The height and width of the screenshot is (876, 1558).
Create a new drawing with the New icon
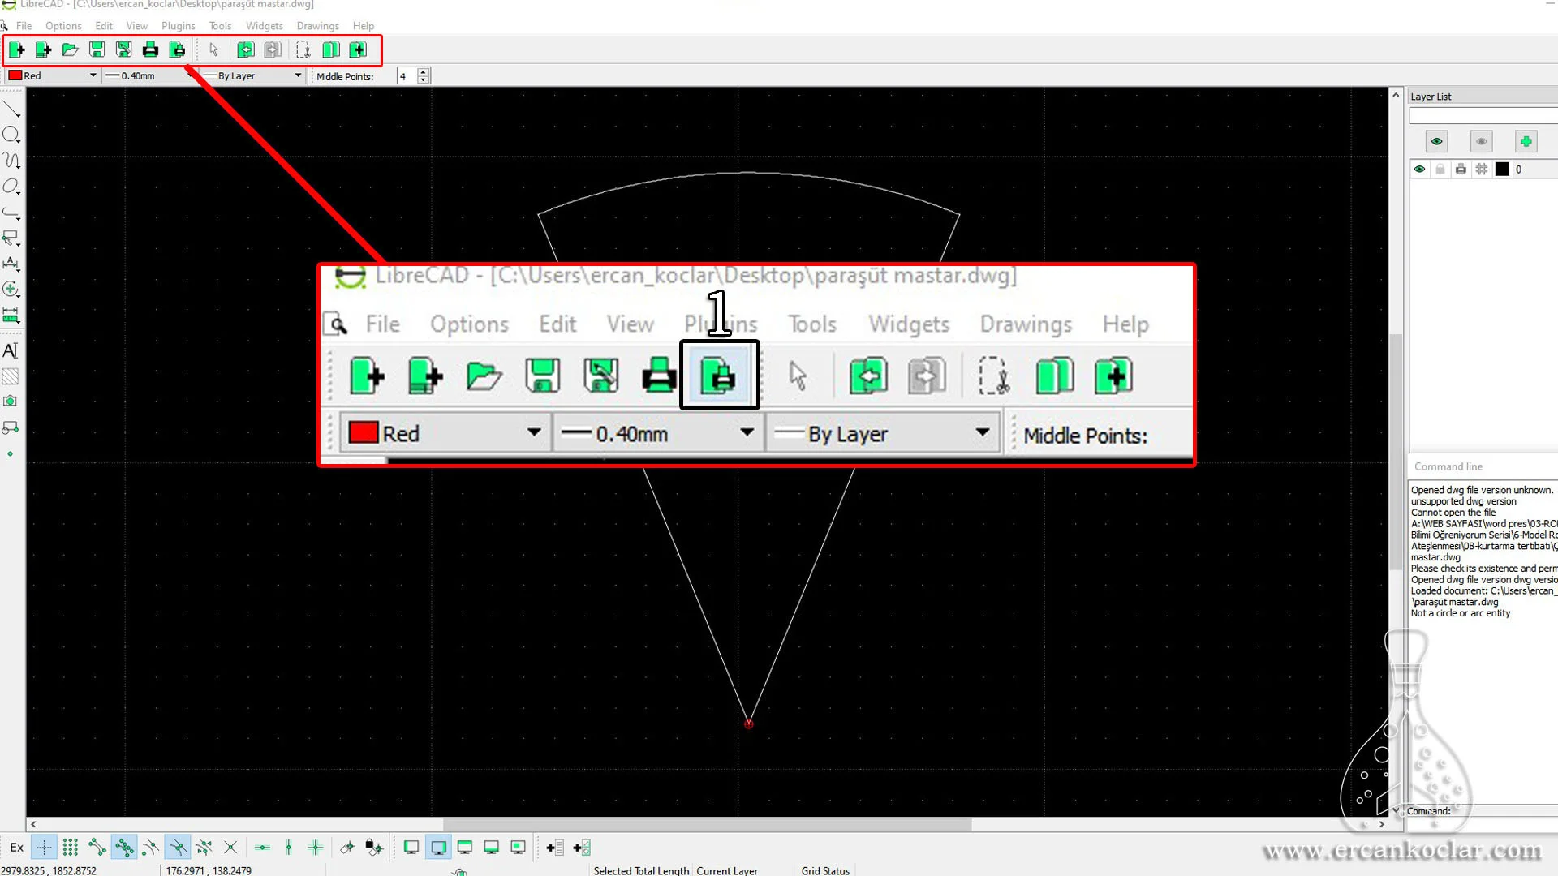pos(16,50)
